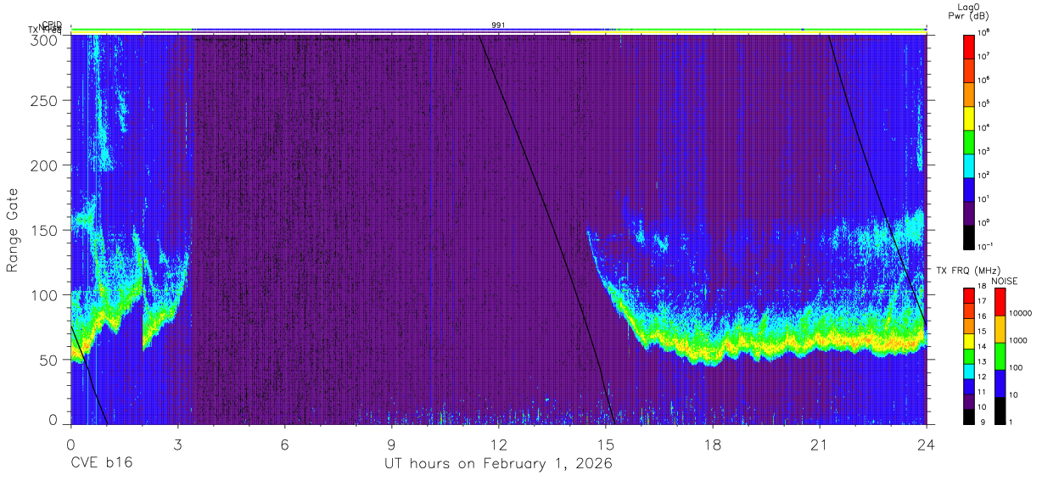Click the '991' CPID value at the top
This screenshot has height=481, width=1042.
coord(499,25)
